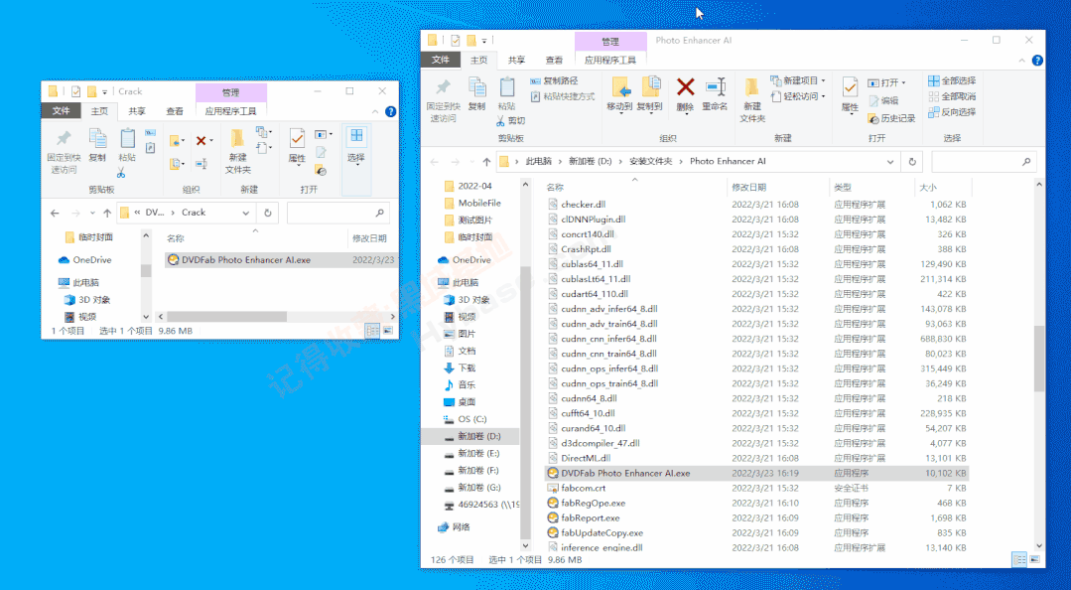
Task: Switch Crack window to large thumbnails view toggle
Action: 387,331
